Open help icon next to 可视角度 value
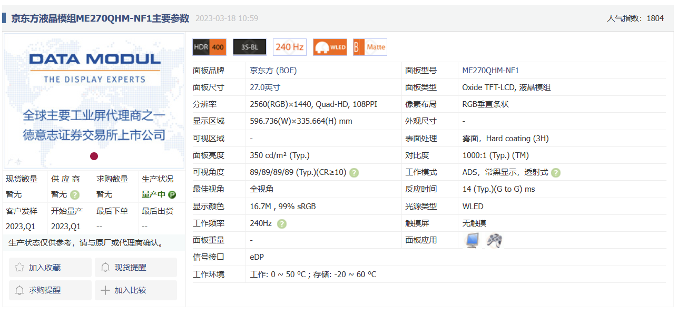Image resolution: width=677 pixels, height=314 pixels. pyautogui.click(x=355, y=173)
